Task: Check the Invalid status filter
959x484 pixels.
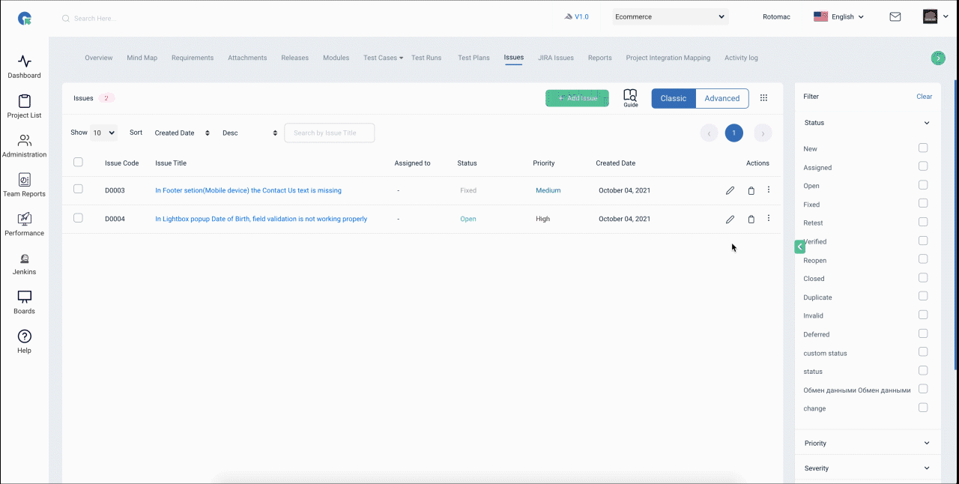Action: coord(923,315)
